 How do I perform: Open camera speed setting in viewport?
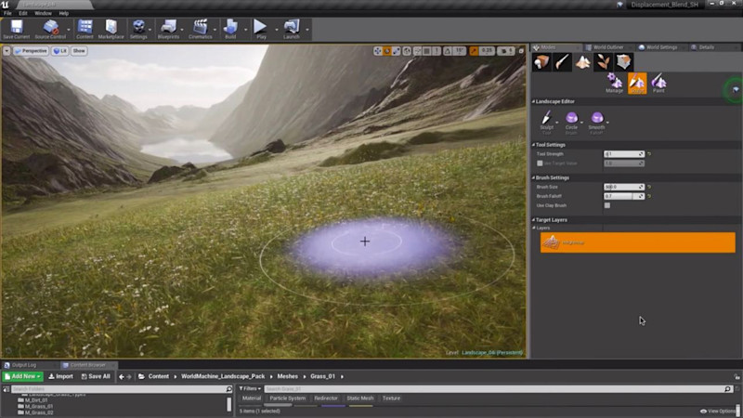[x=505, y=51]
